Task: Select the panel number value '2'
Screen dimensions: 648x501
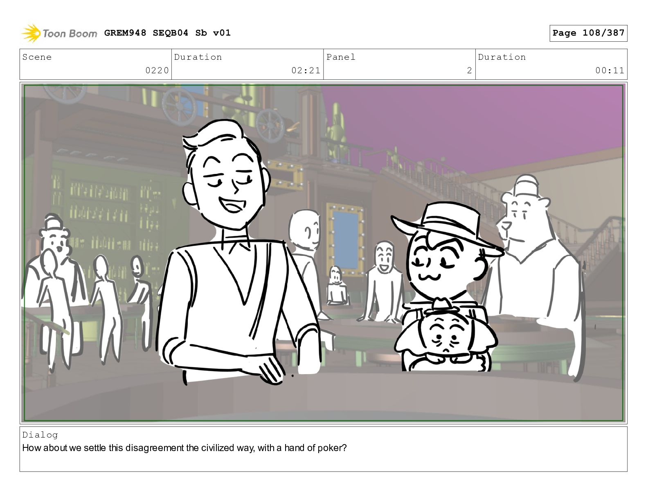Action: pyautogui.click(x=470, y=70)
